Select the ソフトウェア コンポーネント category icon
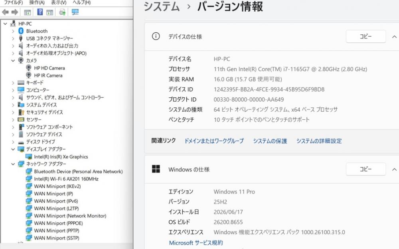This screenshot has width=399, height=249. point(21,127)
